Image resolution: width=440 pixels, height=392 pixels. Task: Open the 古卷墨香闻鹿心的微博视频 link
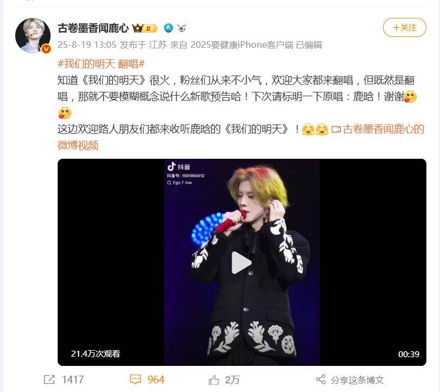pos(241,137)
